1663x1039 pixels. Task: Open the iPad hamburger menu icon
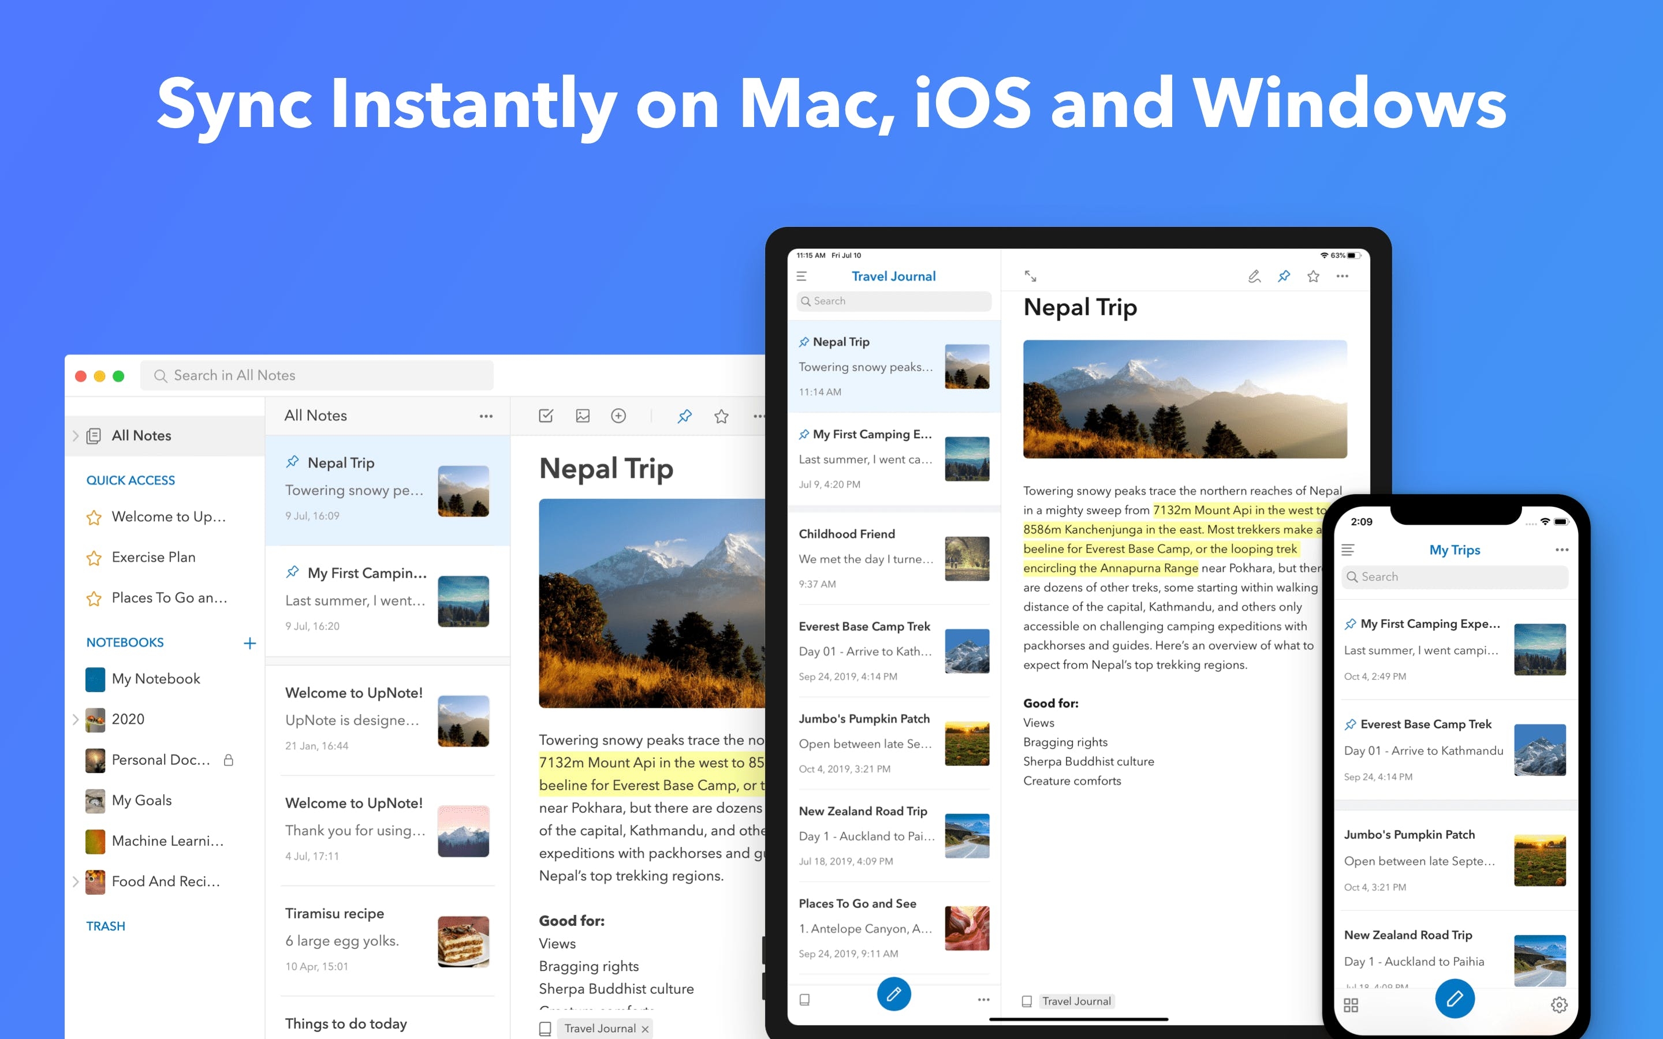[801, 276]
